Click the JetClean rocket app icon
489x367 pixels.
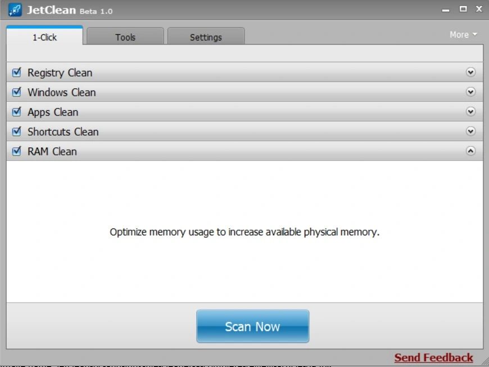click(x=15, y=10)
